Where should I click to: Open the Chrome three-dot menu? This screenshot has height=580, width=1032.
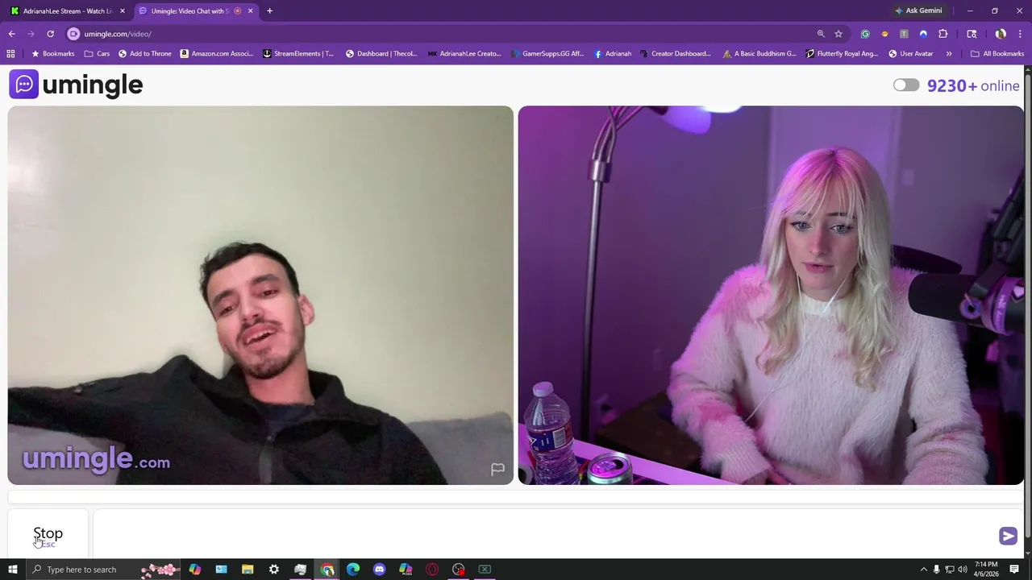[x=1019, y=34]
